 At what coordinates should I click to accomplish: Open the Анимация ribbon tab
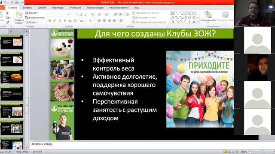75,8
